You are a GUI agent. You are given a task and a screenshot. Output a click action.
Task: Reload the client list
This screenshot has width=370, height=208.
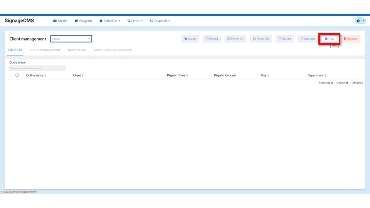(212, 39)
